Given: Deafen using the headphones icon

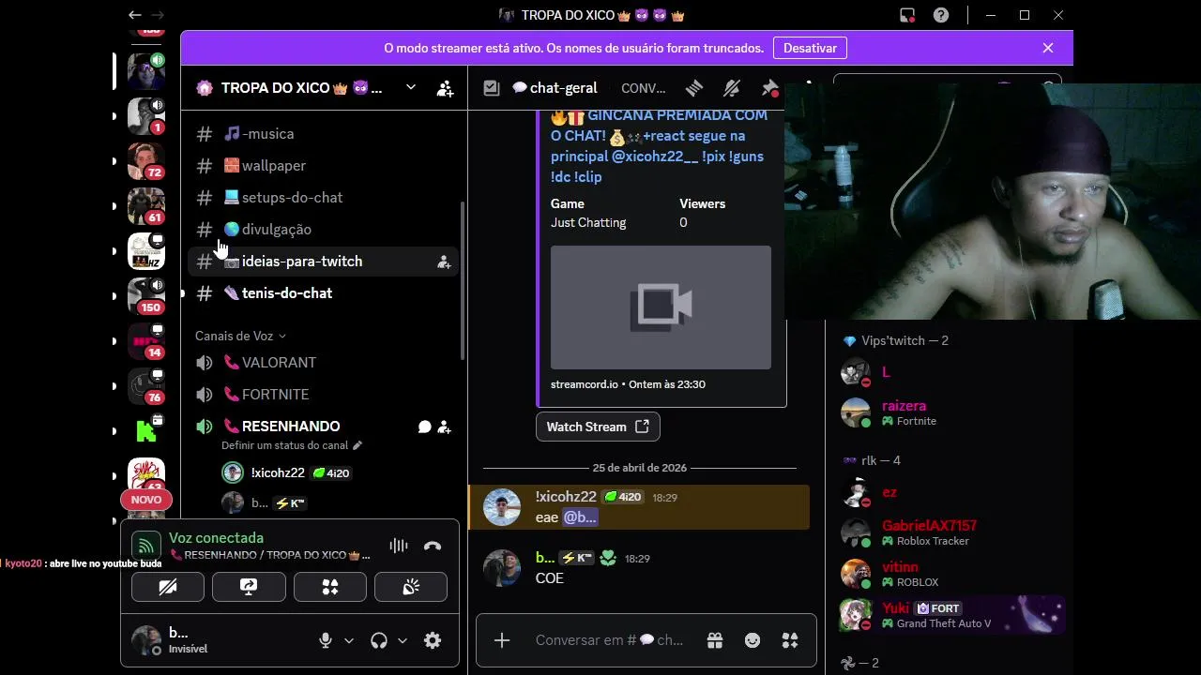Looking at the screenshot, I should [379, 640].
